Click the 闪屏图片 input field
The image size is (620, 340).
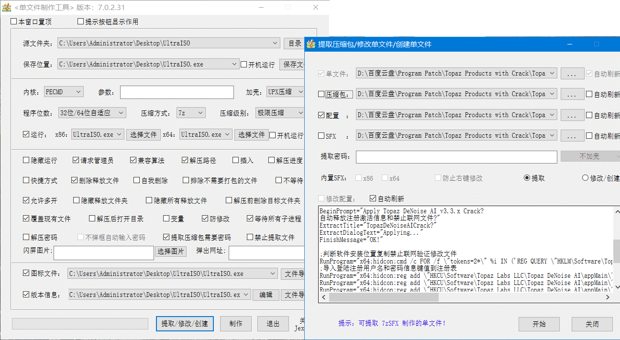point(104,252)
